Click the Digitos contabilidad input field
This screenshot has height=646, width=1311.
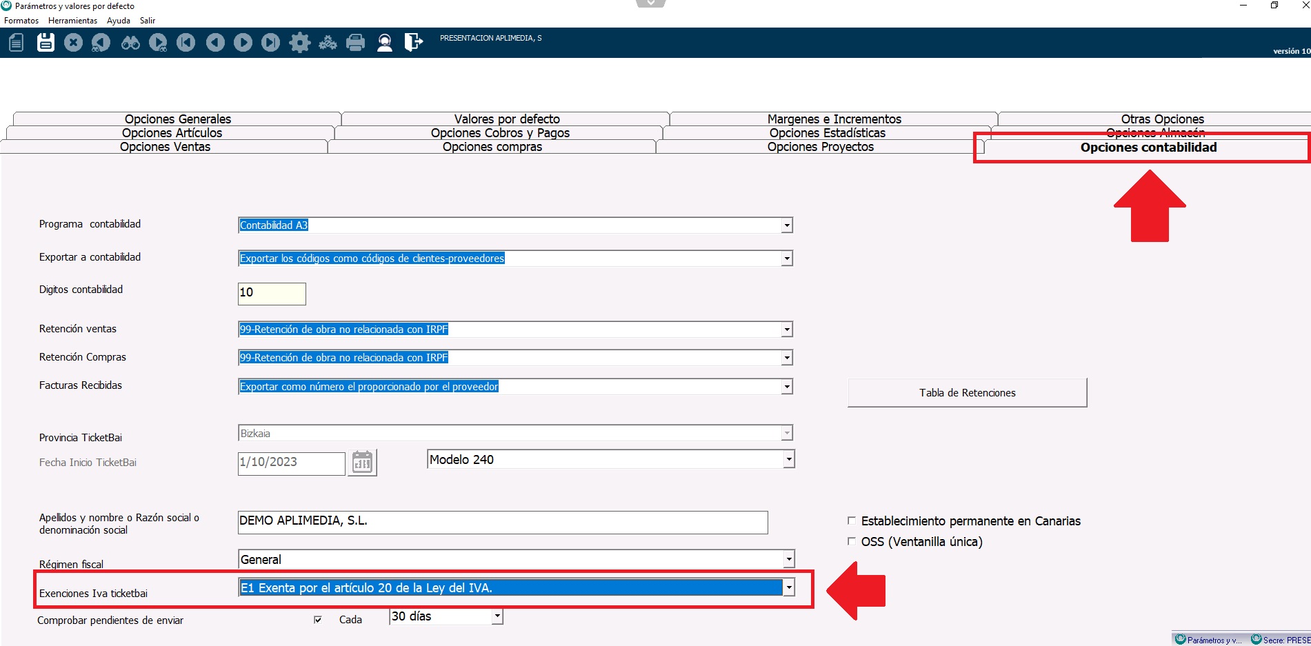[272, 293]
